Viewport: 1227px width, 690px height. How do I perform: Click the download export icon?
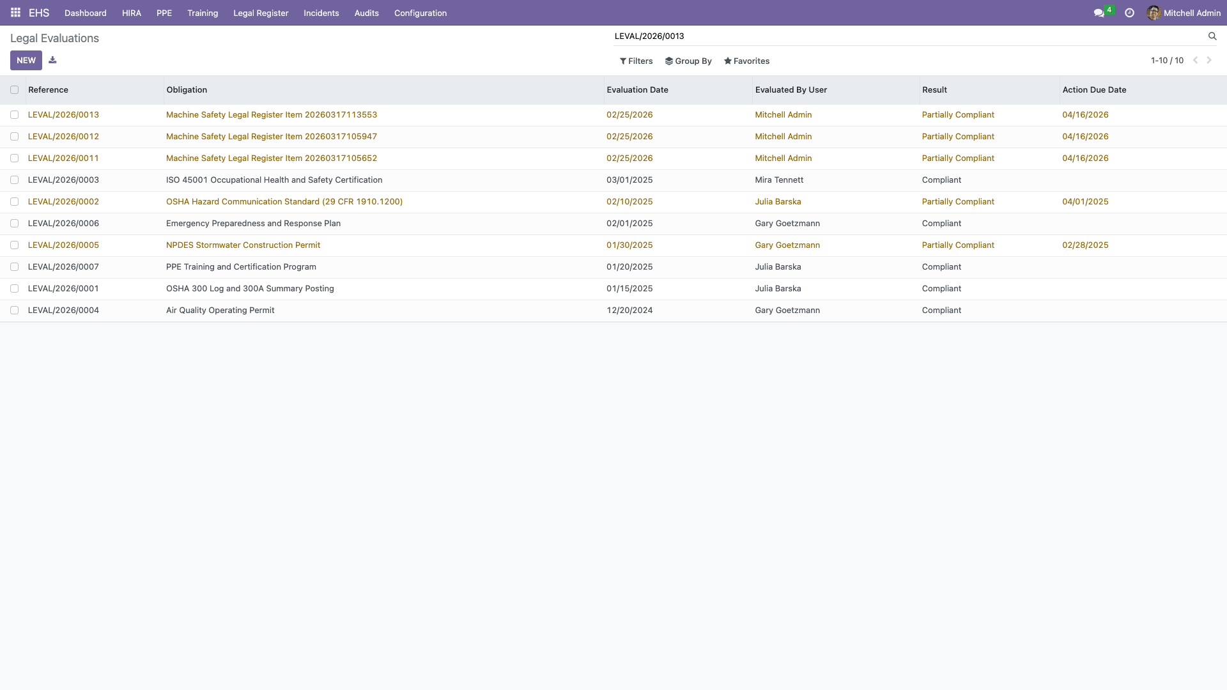click(x=52, y=60)
